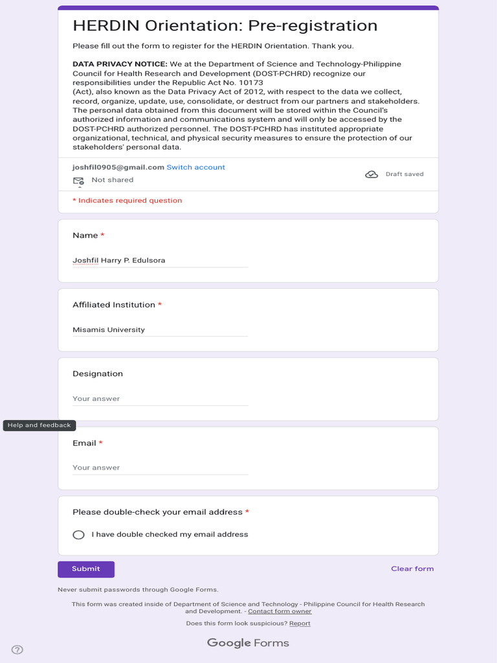Clear the form

click(412, 569)
